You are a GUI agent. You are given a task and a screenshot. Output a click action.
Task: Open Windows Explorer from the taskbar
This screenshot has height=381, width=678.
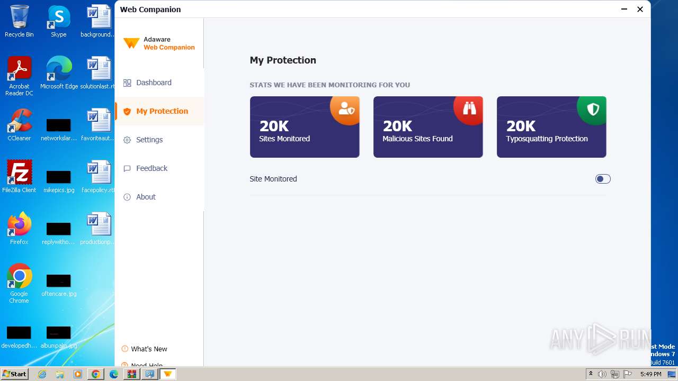(x=60, y=374)
